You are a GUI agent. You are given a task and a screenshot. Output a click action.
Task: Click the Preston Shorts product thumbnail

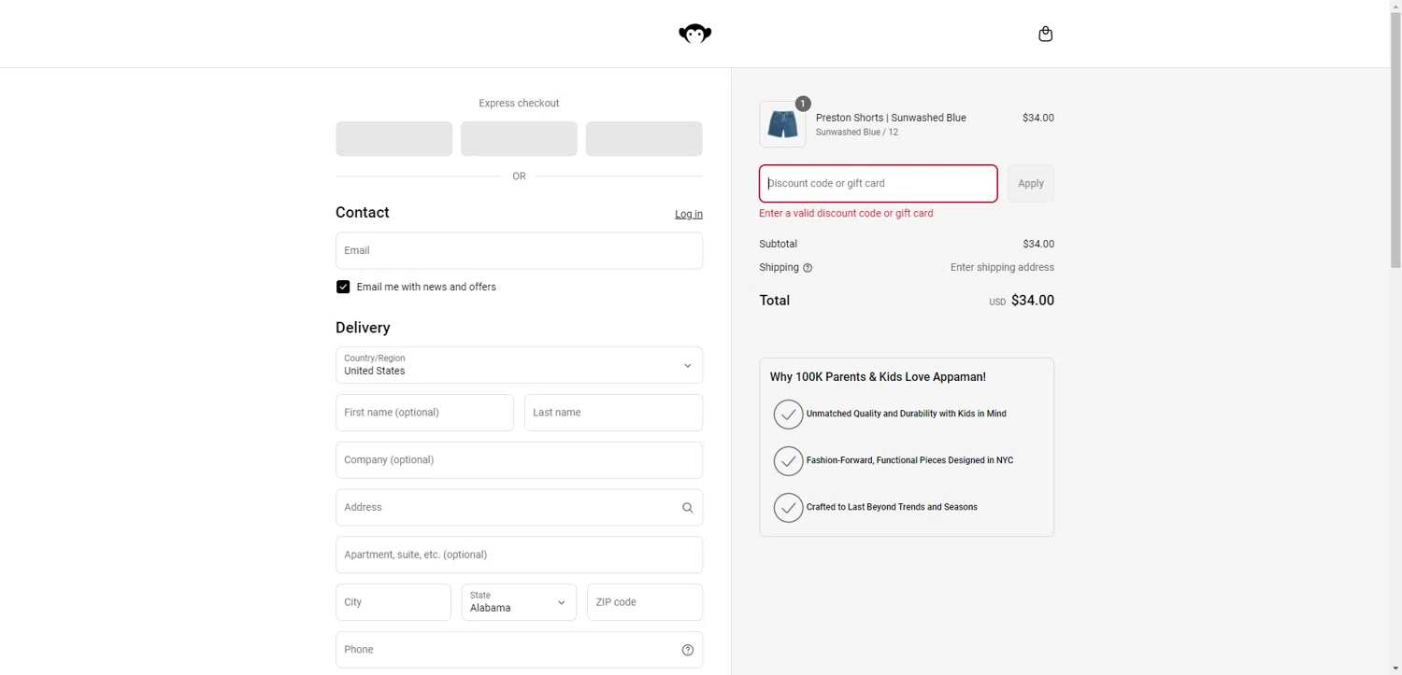click(x=782, y=124)
